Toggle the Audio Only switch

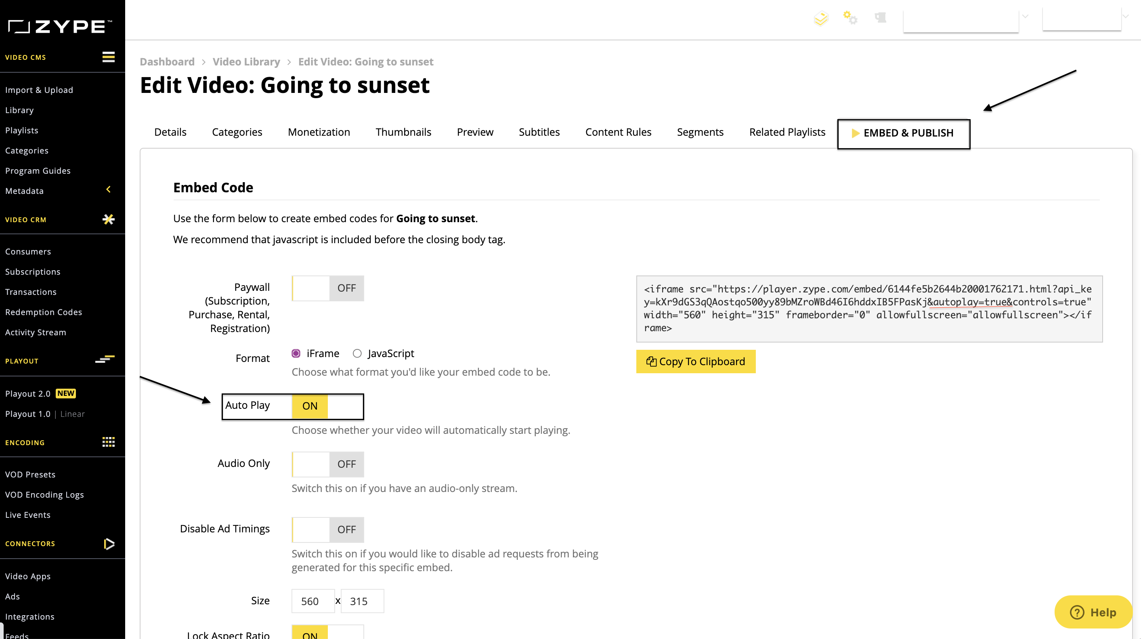328,465
